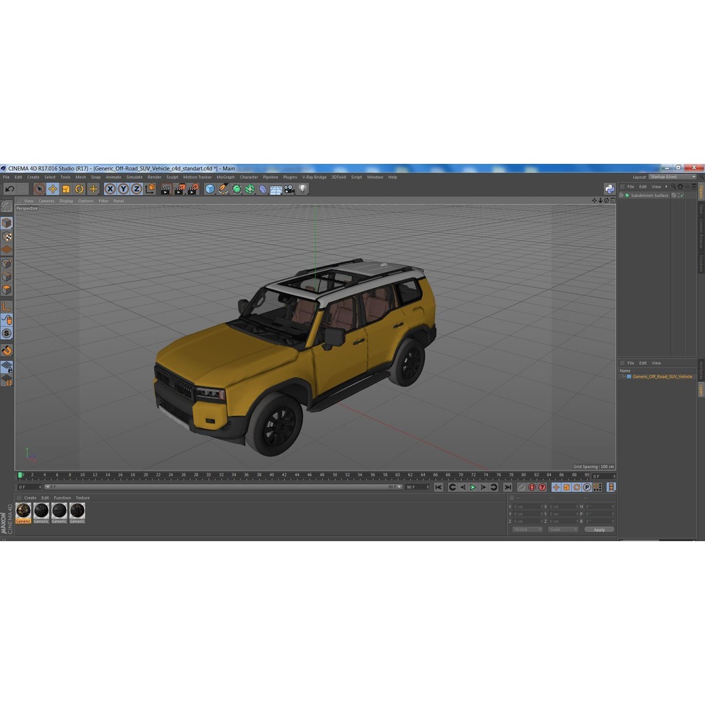
Task: Click Render to Picture Viewer icon
Action: [x=180, y=189]
